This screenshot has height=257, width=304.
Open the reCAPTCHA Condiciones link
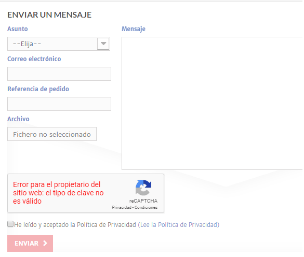tap(146, 207)
